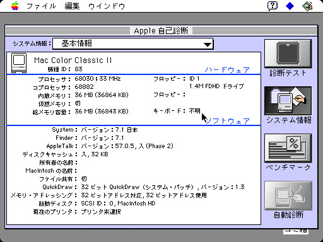Click the ファイル共有 label

58,179
